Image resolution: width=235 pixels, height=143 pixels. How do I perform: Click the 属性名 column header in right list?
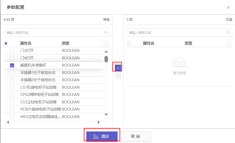pos(149,43)
